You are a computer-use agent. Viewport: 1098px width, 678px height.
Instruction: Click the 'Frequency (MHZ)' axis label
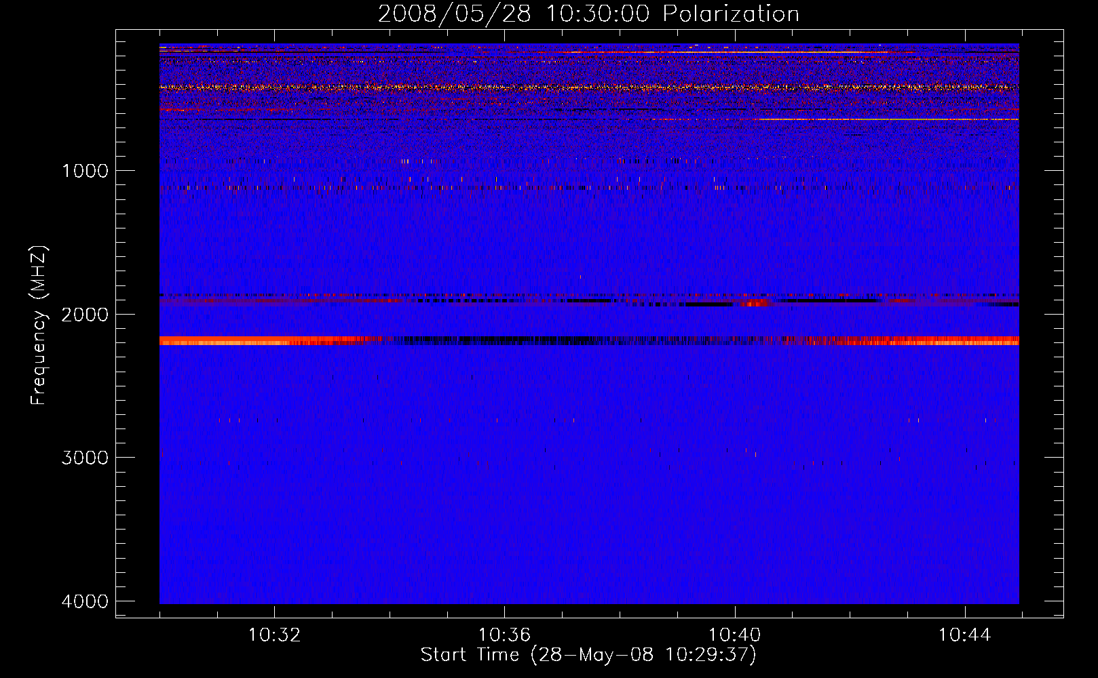pyautogui.click(x=39, y=325)
